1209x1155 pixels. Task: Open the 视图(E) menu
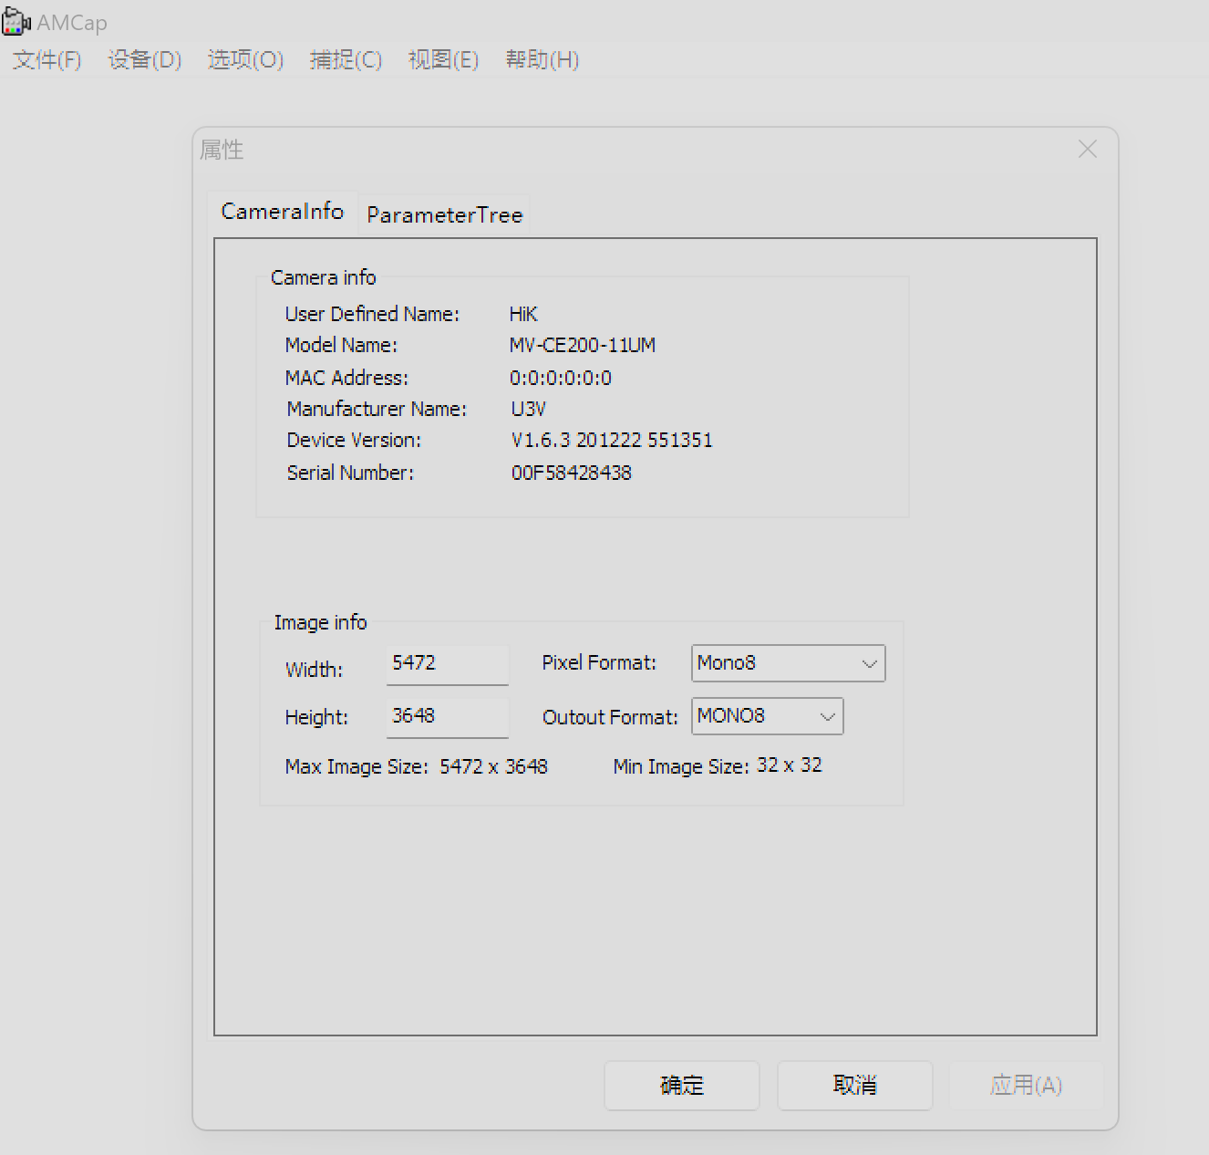coord(443,60)
